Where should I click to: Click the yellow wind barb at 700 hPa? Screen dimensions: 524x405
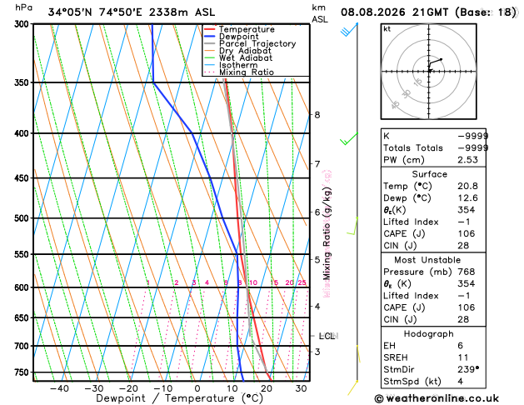[x=358, y=354]
